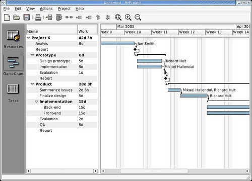The width and height of the screenshot is (252, 181).
Task: Click the task list scroll-right arrow
Action: coord(95,171)
